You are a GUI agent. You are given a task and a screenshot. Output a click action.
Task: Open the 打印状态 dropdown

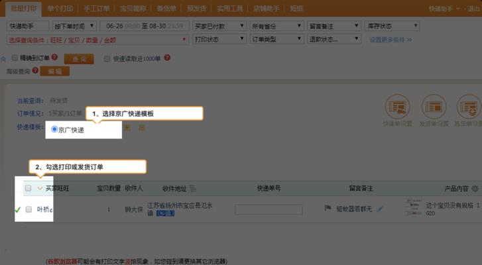tap(219, 39)
